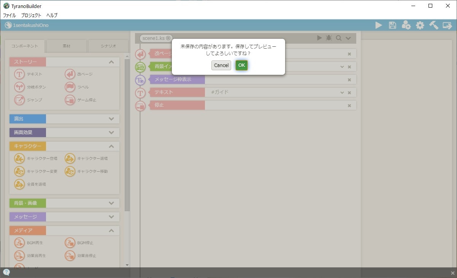This screenshot has height=278, width=457.
Task: Add a BGM再生 component
Action: (x=29, y=243)
